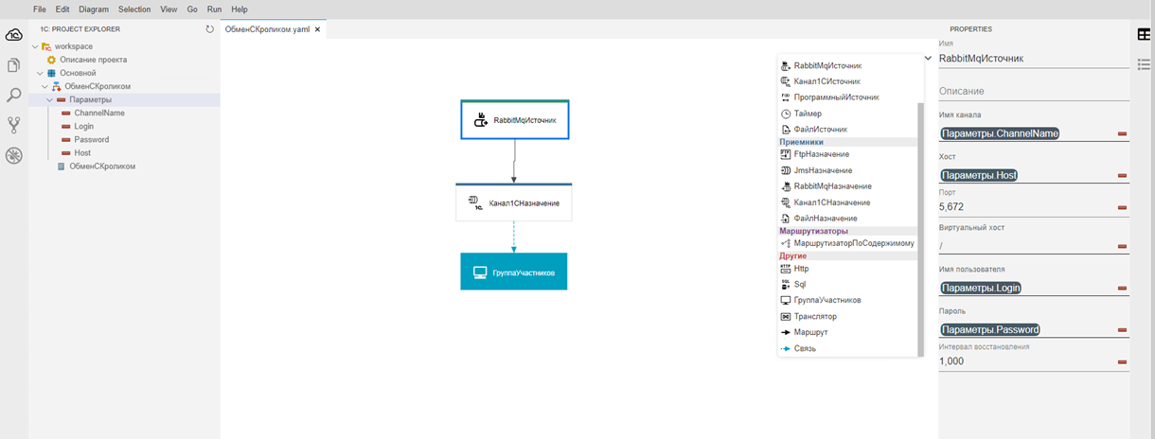Viewport: 1155px width, 439px height.
Task: Select the Связь connection tool
Action: point(805,349)
